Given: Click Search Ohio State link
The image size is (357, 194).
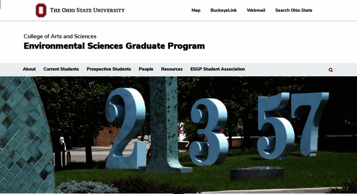Looking at the screenshot, I should (x=294, y=10).
